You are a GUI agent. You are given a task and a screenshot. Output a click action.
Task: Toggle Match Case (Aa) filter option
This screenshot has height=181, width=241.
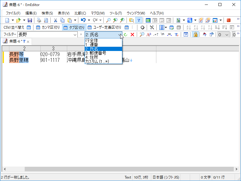(x=149, y=34)
